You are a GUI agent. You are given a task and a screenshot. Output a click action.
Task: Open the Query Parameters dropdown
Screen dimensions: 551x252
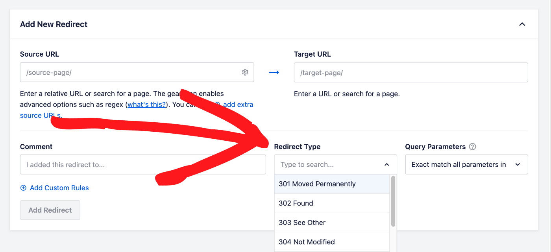click(466, 165)
